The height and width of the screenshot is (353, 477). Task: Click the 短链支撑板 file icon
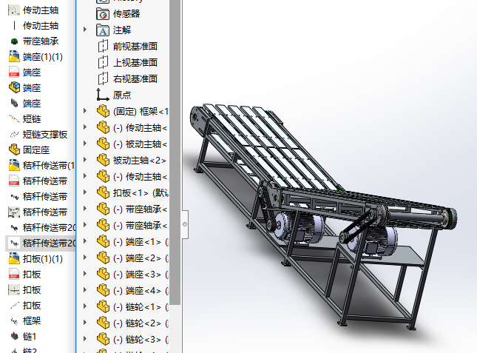[x=14, y=134]
